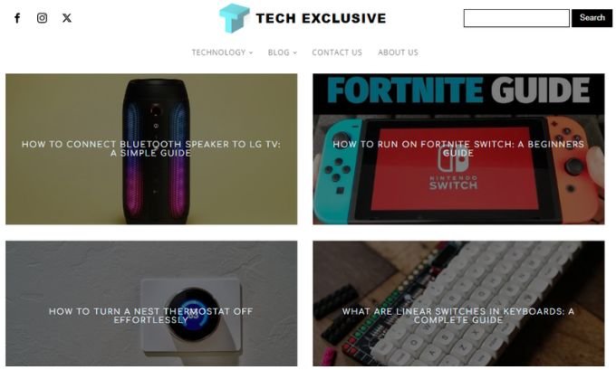
Task: Go to the Contact Us page
Action: (x=337, y=52)
